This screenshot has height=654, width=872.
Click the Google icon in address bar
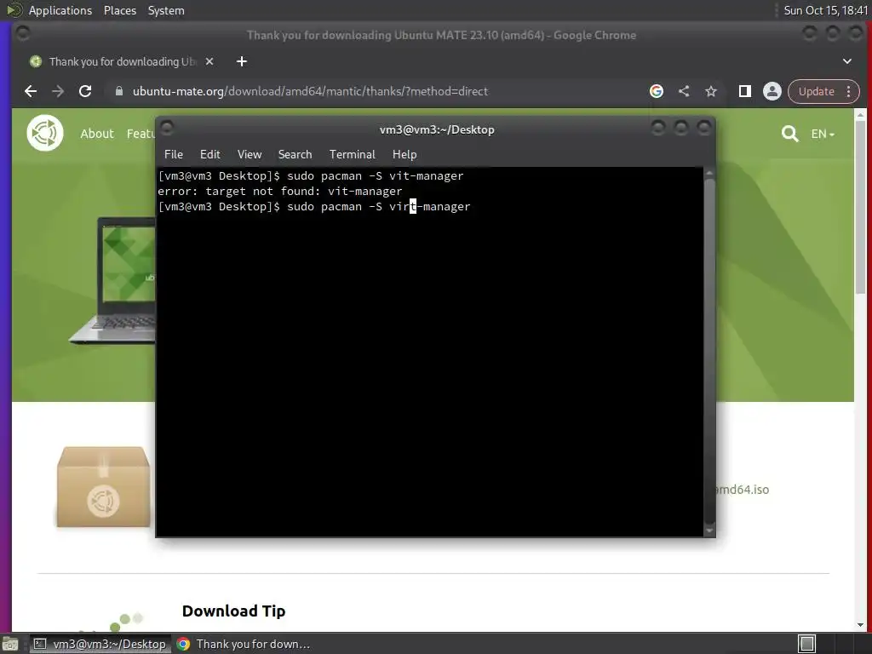tap(657, 91)
